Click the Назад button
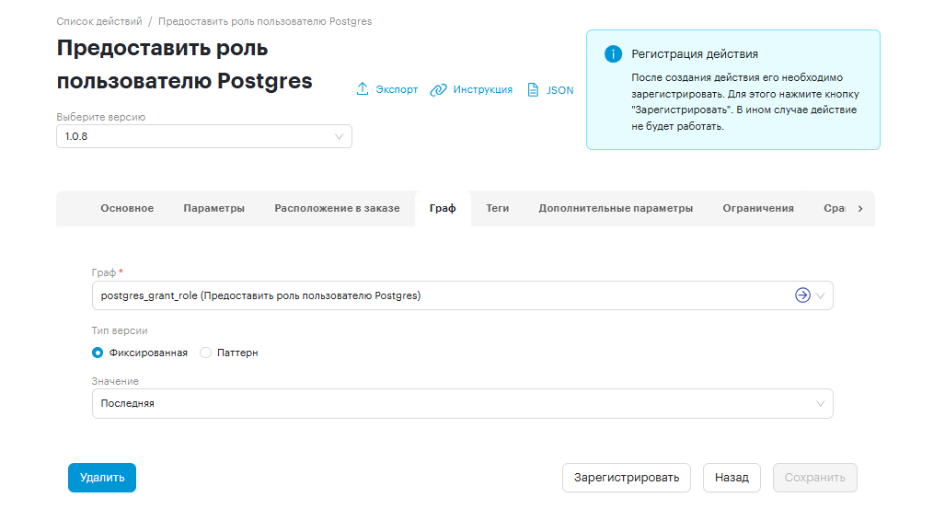 pyautogui.click(x=732, y=478)
